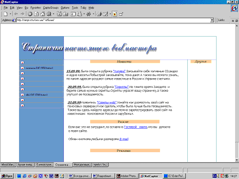Expand the address bar URL dropdown
This screenshot has height=179, width=239.
(212, 20)
